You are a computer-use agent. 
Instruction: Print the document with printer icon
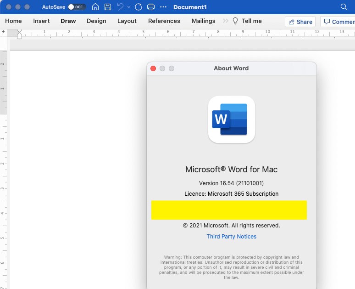151,7
